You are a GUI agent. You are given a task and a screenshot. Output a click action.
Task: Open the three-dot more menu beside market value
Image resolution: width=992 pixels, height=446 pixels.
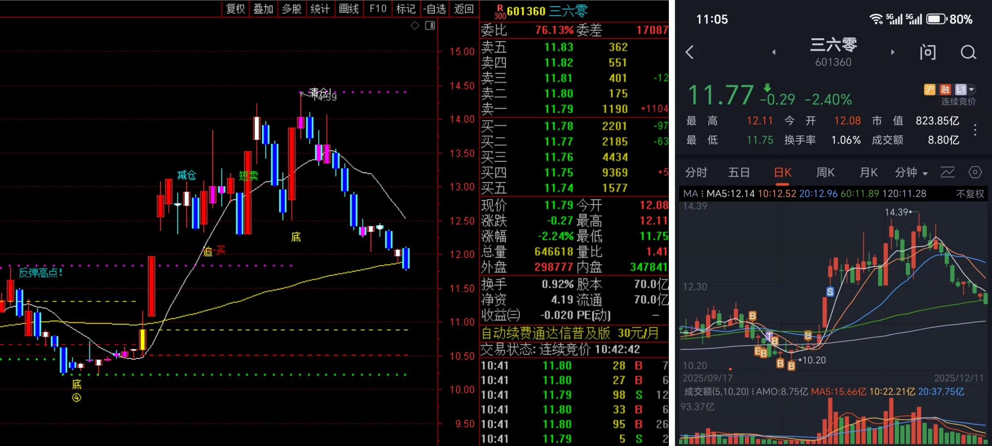click(x=975, y=130)
